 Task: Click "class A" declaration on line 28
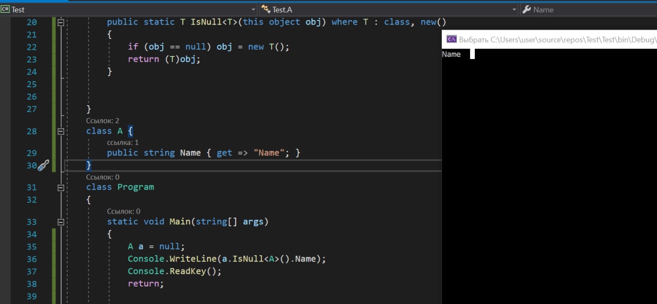pyautogui.click(x=105, y=131)
